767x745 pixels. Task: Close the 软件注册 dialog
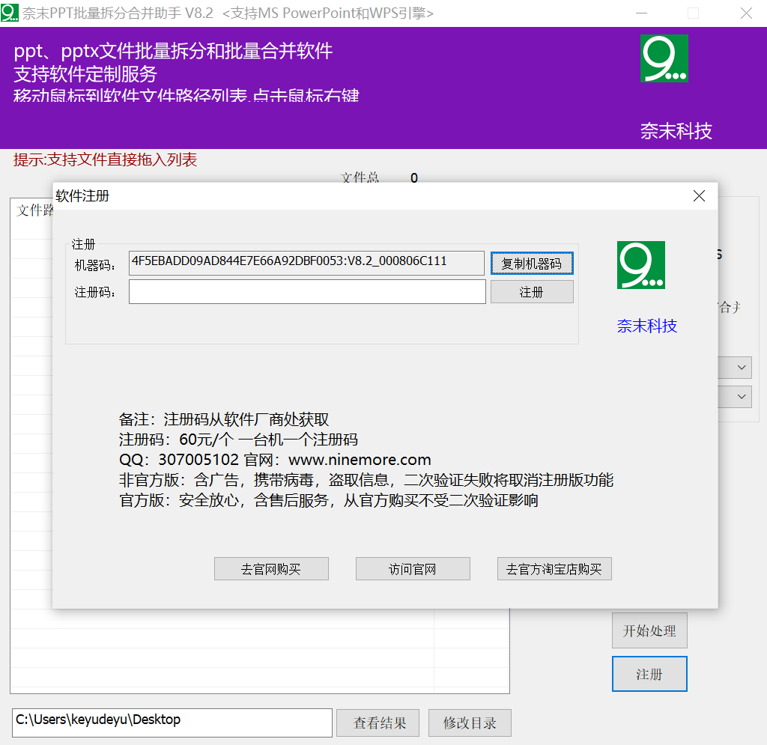[x=699, y=196]
